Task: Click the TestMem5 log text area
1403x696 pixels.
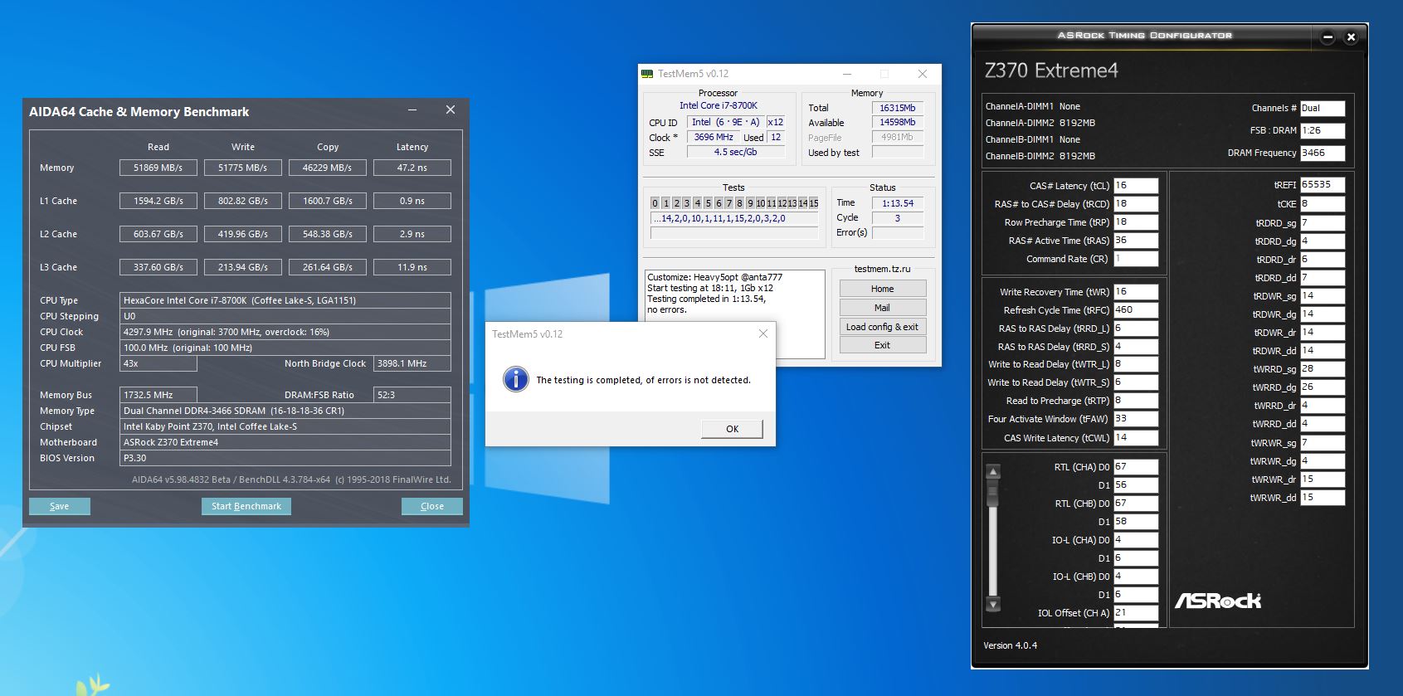Action: pos(735,314)
